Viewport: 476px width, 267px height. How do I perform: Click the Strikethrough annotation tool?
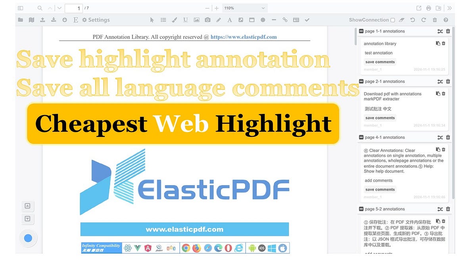(x=274, y=20)
